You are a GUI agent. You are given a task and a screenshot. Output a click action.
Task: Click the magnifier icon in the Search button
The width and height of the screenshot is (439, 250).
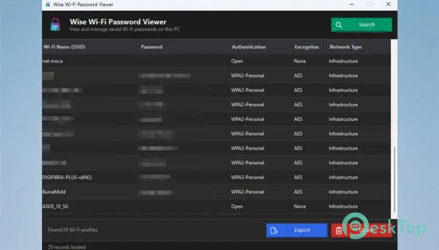tap(339, 25)
